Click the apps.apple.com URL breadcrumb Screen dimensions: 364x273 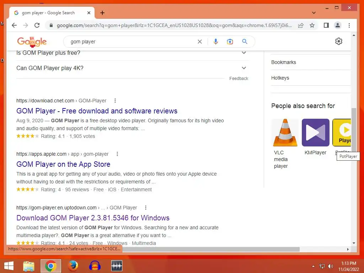point(62,154)
